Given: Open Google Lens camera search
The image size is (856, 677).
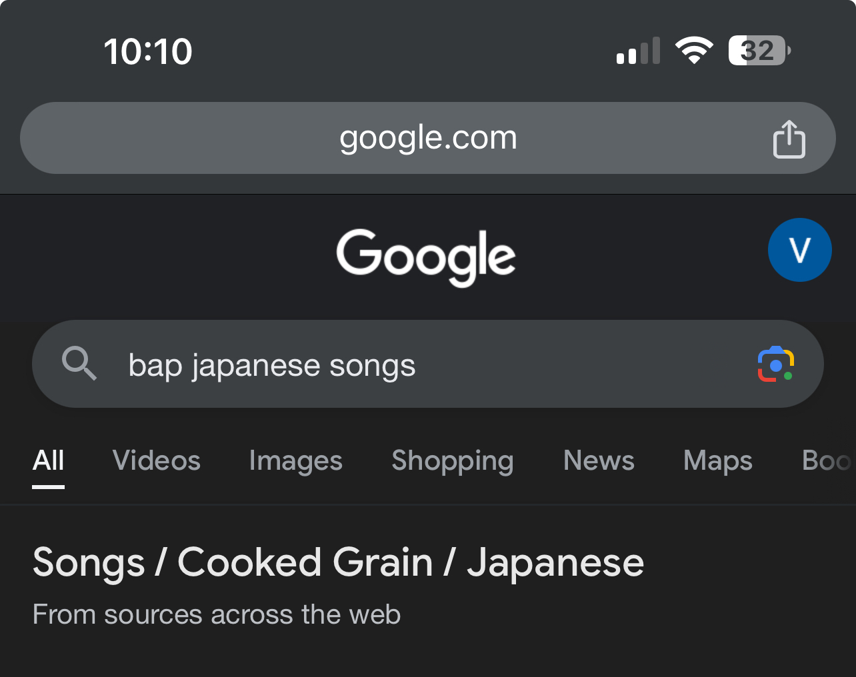Looking at the screenshot, I should [776, 364].
